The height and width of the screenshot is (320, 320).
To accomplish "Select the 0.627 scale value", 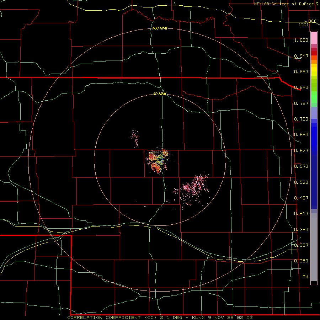I will pyautogui.click(x=301, y=150).
